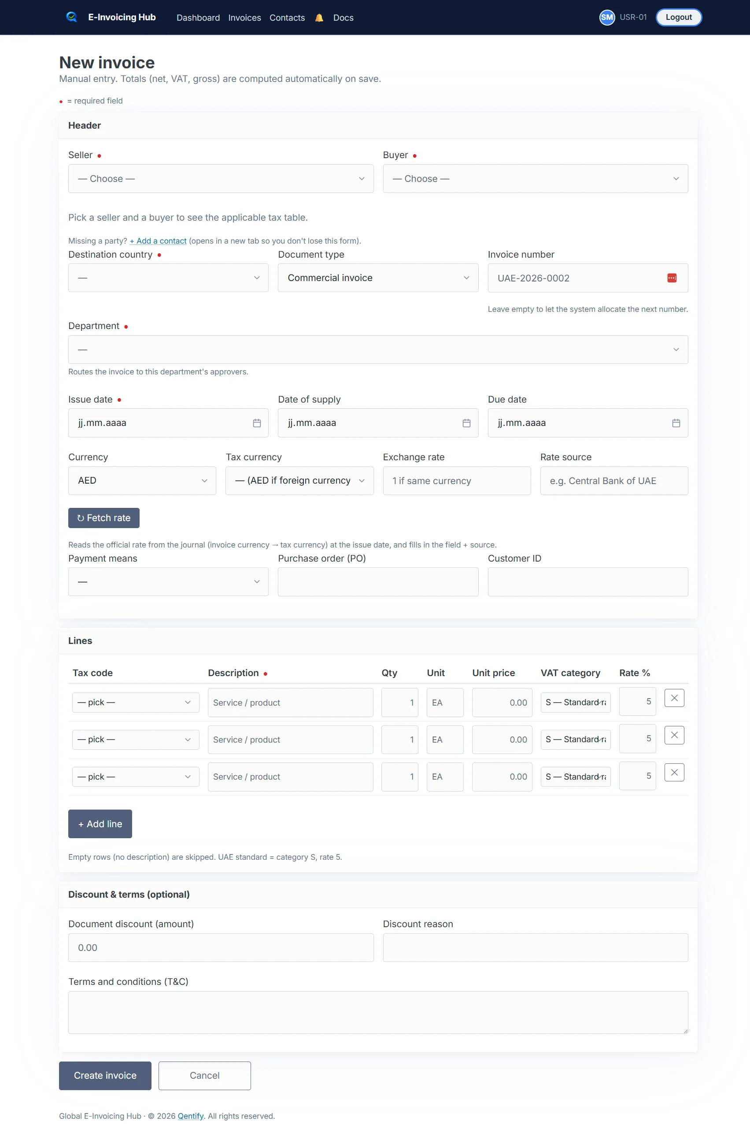
Task: Open Tax code dropdown in third line
Action: point(136,777)
